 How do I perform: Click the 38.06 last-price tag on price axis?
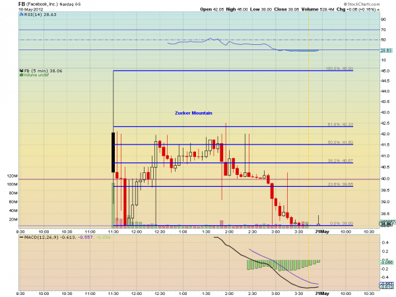[386, 224]
